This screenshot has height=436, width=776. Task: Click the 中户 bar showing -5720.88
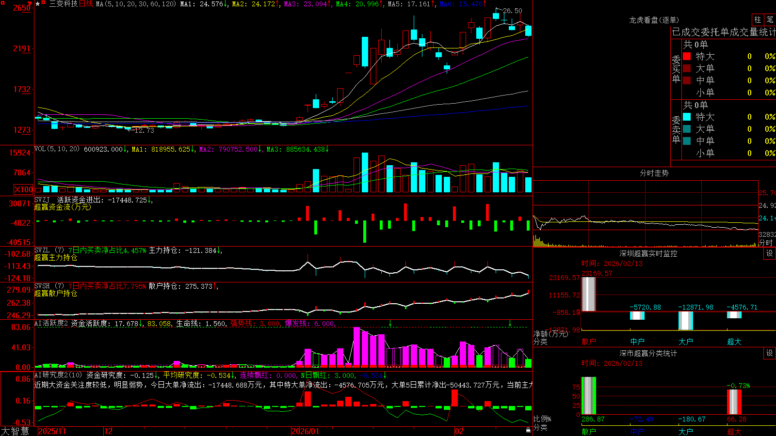pyautogui.click(x=637, y=316)
